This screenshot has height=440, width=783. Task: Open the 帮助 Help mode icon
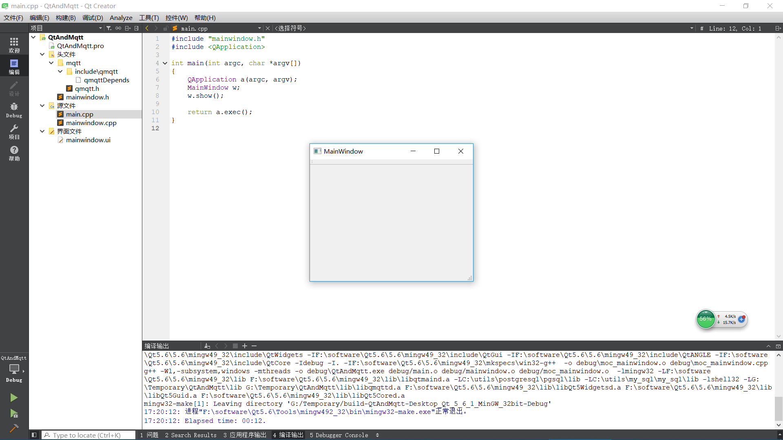point(14,153)
